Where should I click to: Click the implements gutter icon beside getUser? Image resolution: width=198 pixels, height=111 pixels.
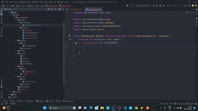pyautogui.click(x=70, y=39)
